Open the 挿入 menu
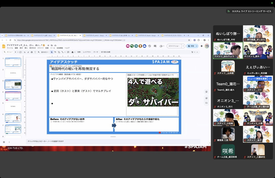The width and height of the screenshot is (275, 178). pos(27,48)
